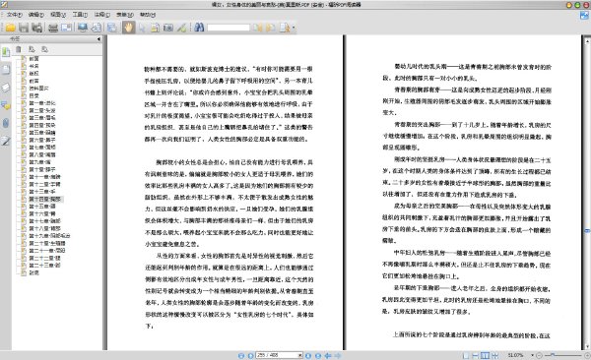
Task: Go to last page button
Action: [318, 355]
